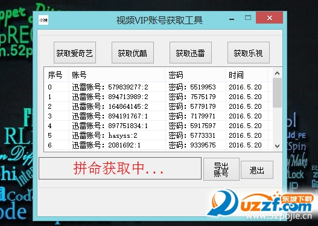The width and height of the screenshot is (318, 226).
Task: Select row with account 2081692:1
Action: pos(158,145)
